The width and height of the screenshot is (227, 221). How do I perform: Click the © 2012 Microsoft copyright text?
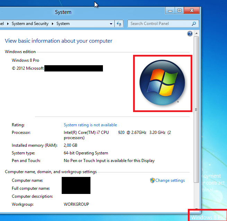coord(28,68)
